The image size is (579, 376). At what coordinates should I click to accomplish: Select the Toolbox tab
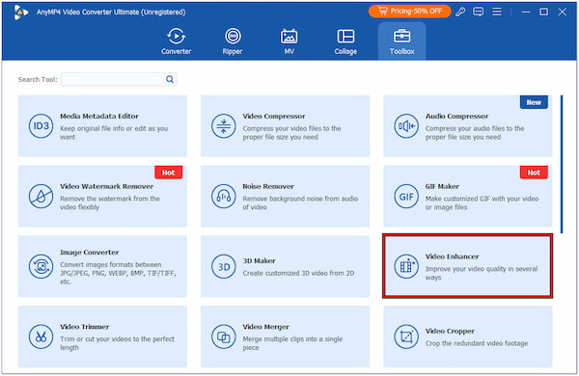(x=401, y=41)
